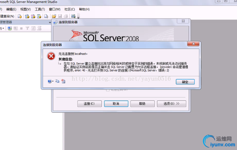Click the Save floppy disk icon

[60, 16]
